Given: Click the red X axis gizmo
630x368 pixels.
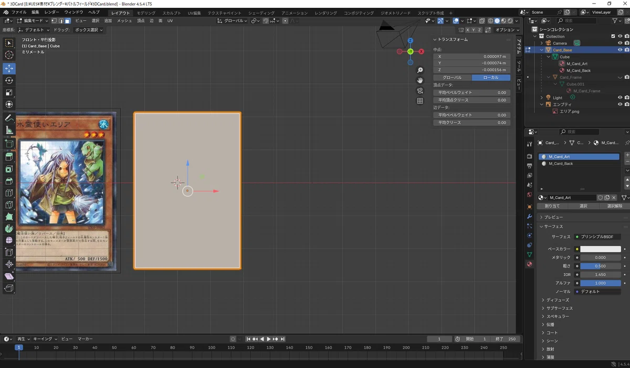Looking at the screenshot, I should point(421,51).
